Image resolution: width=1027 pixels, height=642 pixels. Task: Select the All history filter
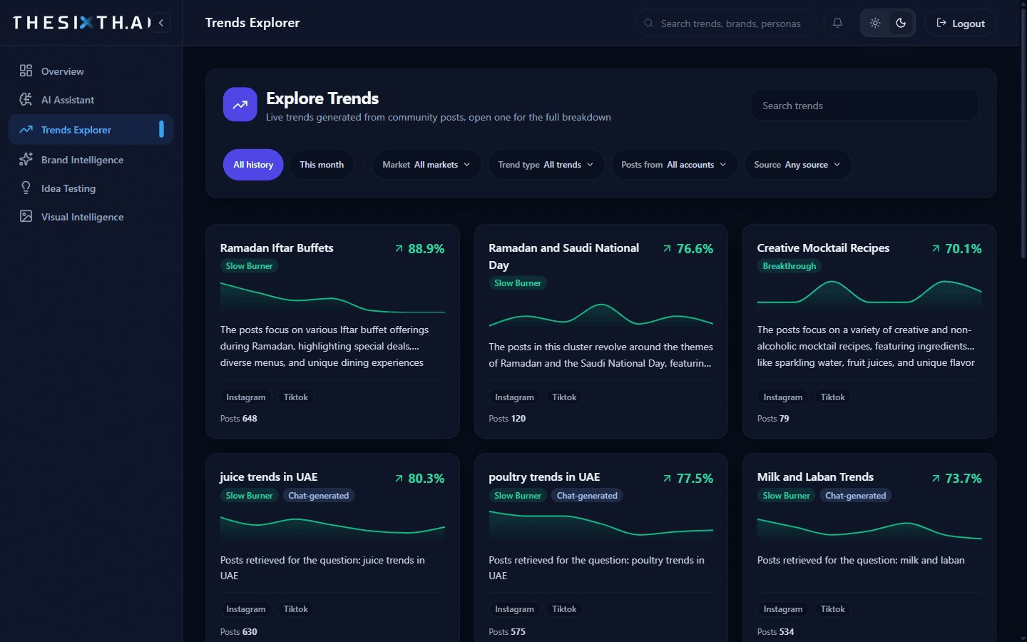253,165
